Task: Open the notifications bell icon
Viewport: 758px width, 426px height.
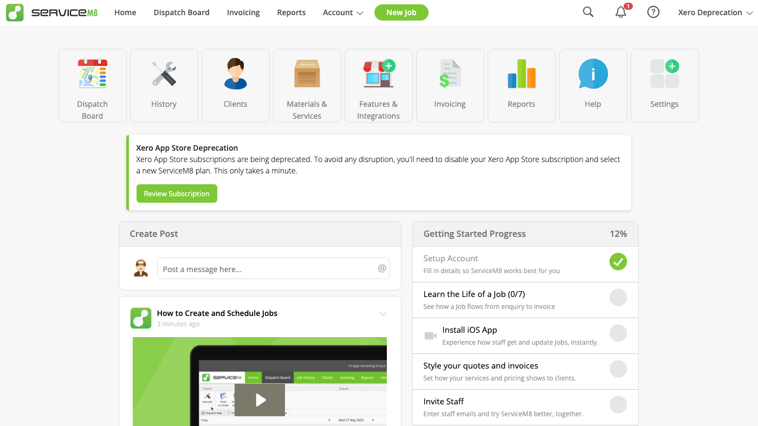Action: (621, 12)
